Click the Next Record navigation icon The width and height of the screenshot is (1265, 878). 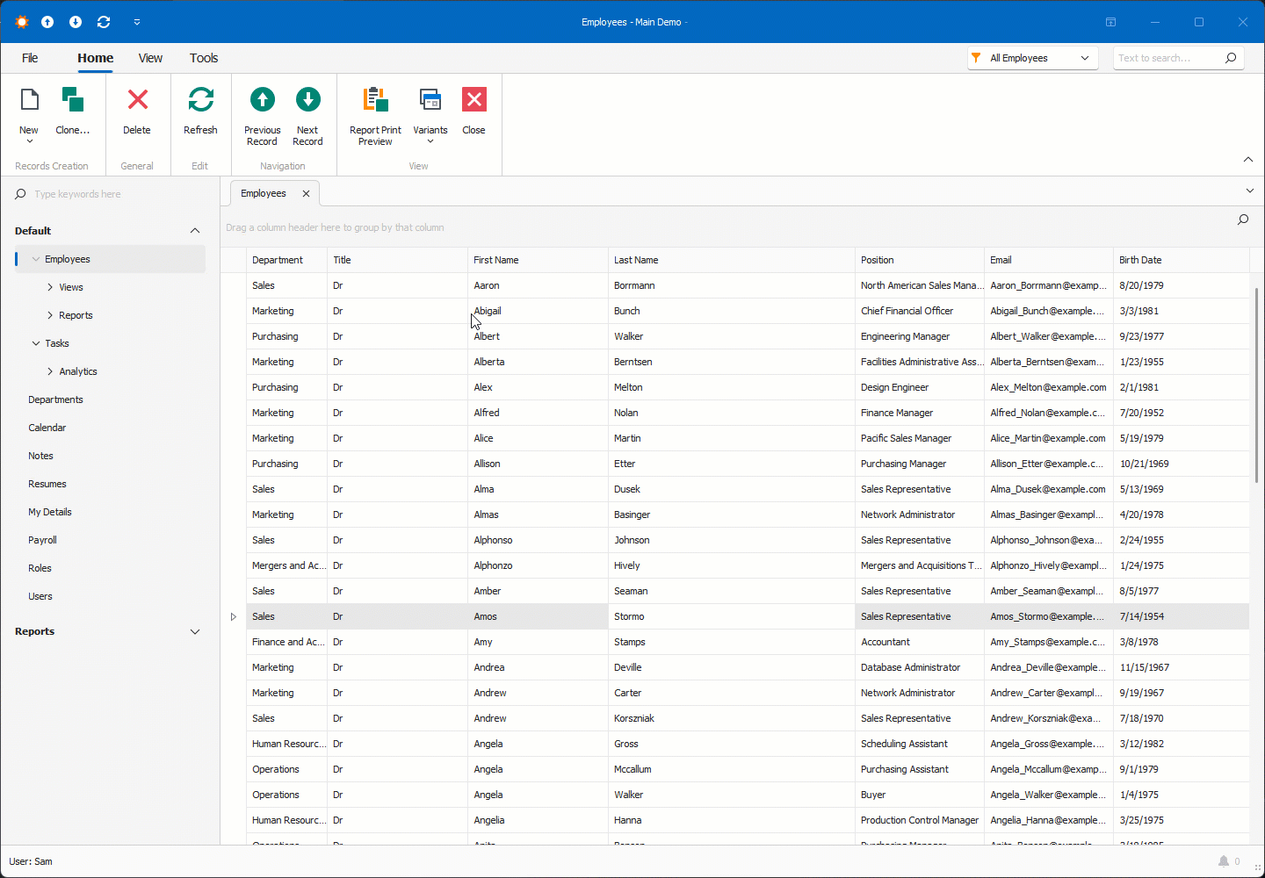click(x=307, y=99)
